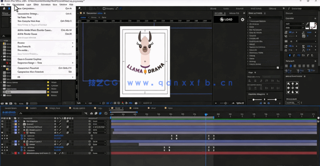Center text in Paragraph panel
Viewport: 320px width, 166px height.
(x=291, y=66)
